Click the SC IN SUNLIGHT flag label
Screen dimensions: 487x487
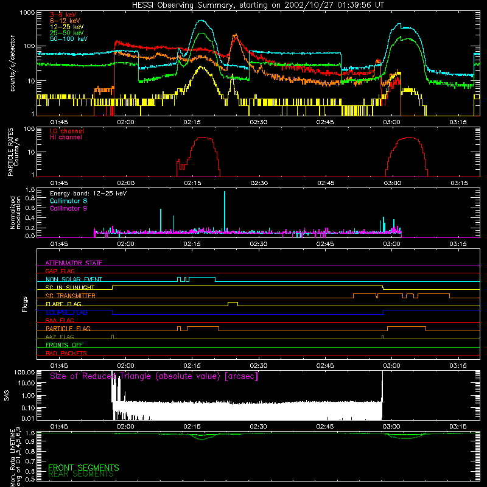coord(70,287)
